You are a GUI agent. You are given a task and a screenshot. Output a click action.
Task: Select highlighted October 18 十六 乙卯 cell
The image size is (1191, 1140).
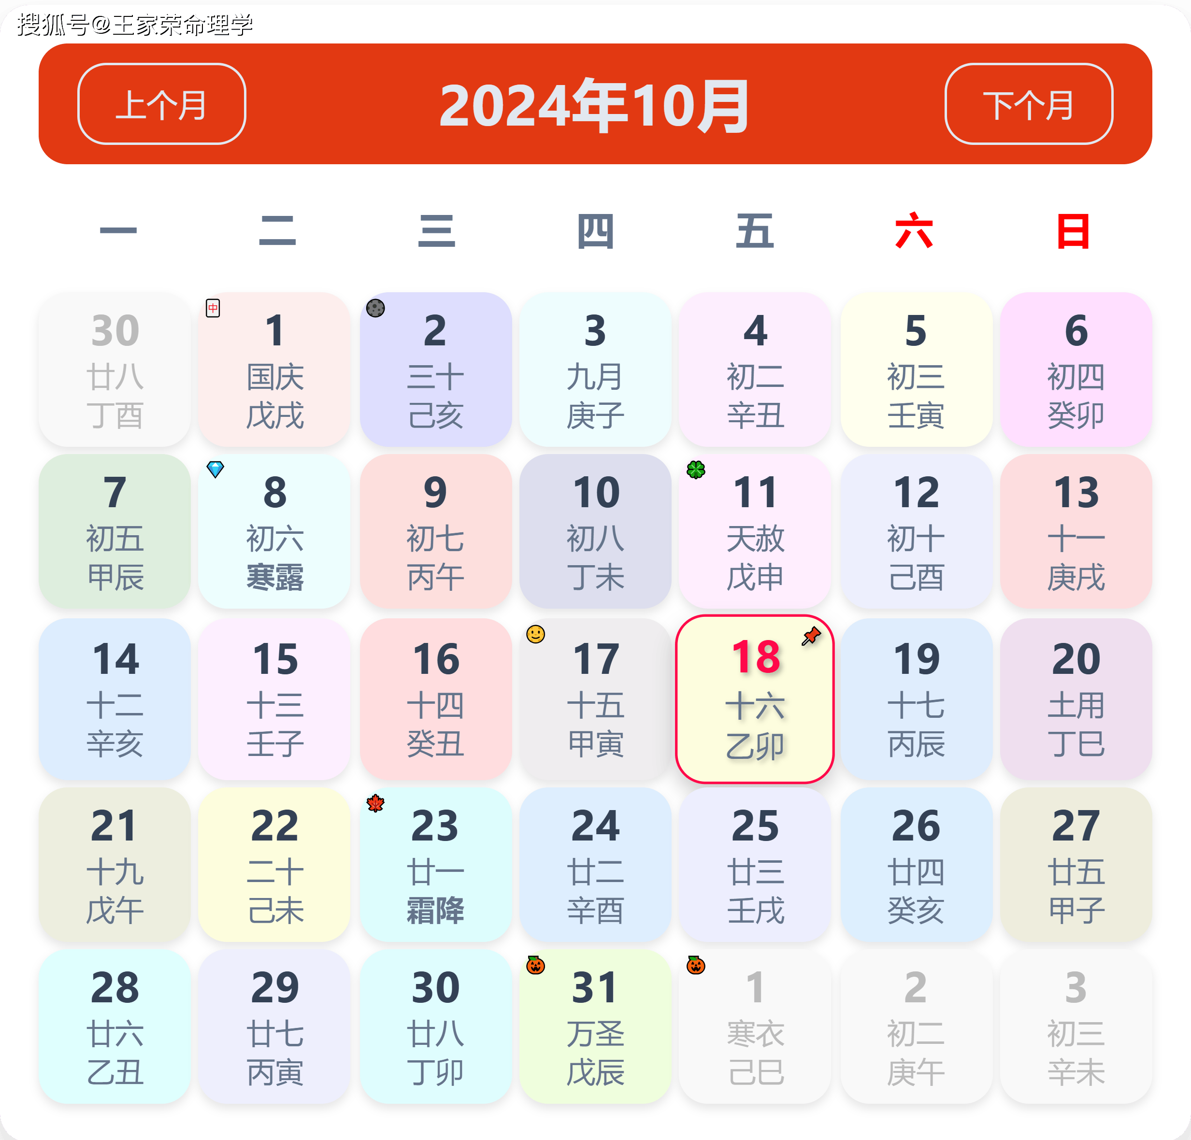tap(755, 699)
